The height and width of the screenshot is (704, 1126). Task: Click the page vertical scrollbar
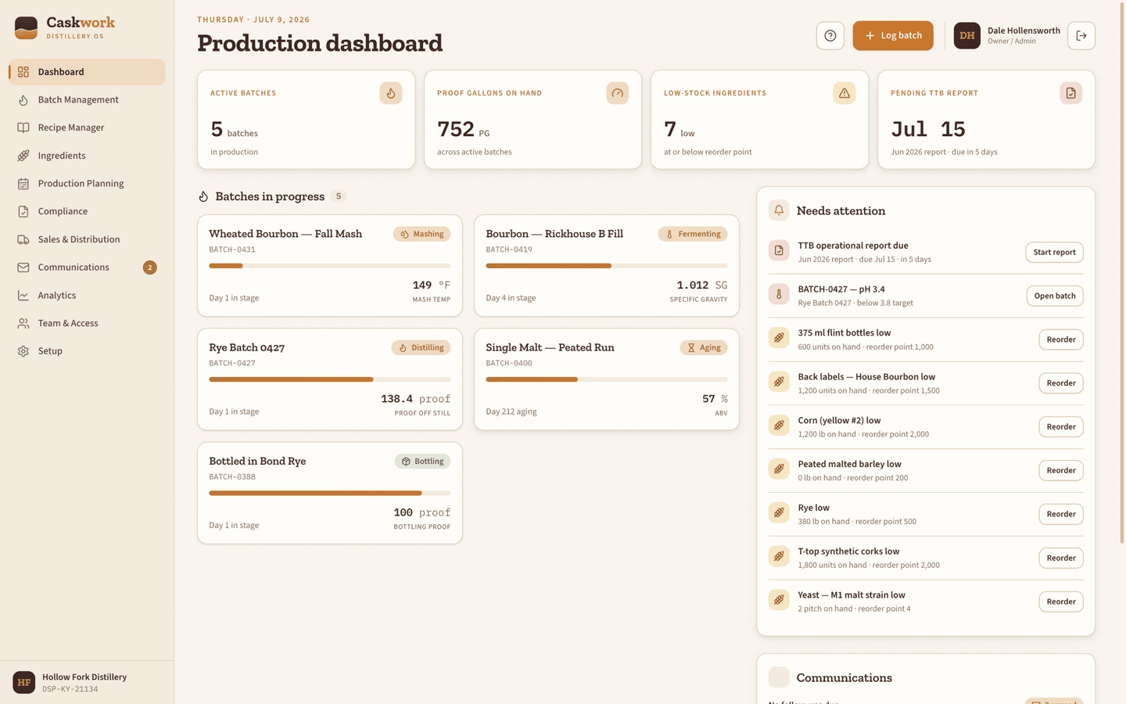(x=1123, y=274)
